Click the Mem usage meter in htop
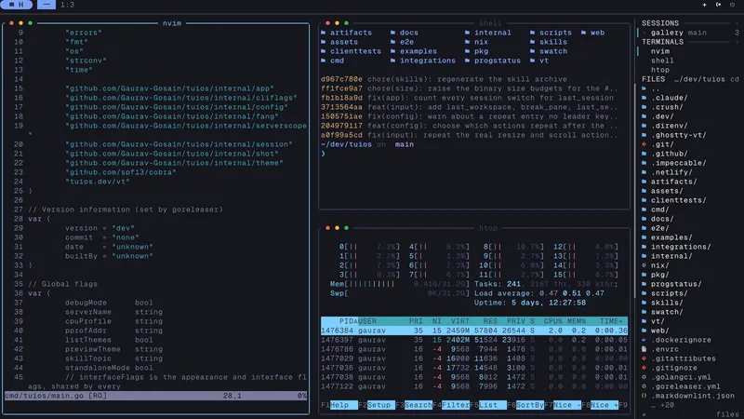744x419 pixels. [400, 284]
